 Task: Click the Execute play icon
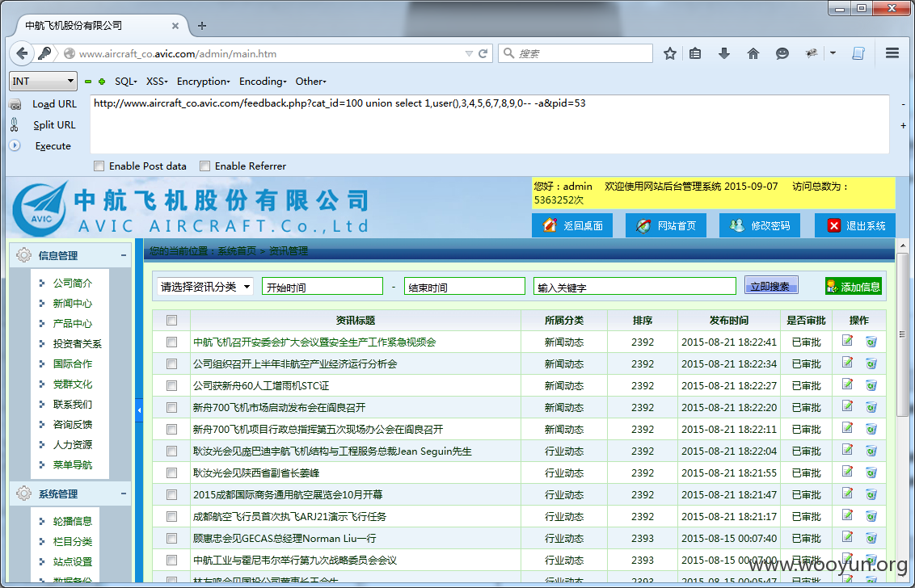[15, 146]
